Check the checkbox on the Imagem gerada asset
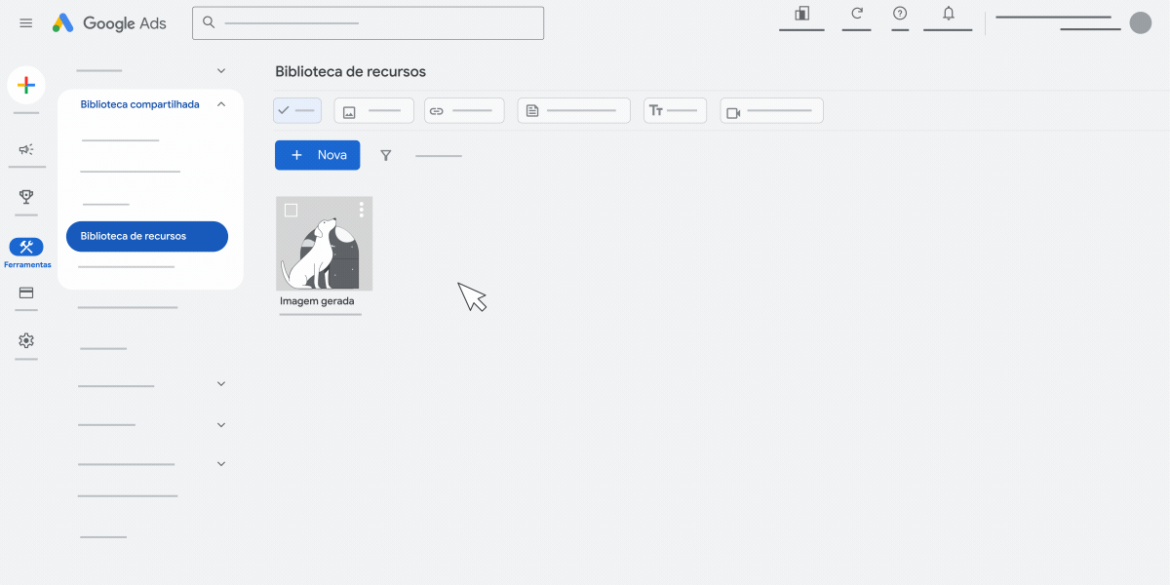Screen dimensions: 1170x585 pos(289,209)
